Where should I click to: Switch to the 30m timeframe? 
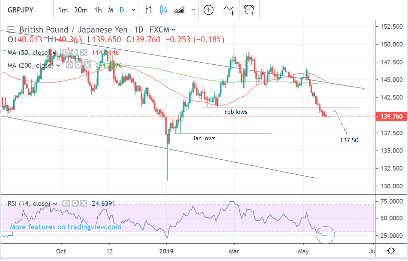(81, 10)
